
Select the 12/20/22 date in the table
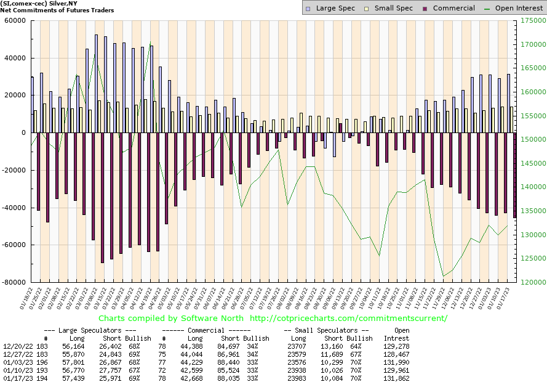click(x=15, y=347)
